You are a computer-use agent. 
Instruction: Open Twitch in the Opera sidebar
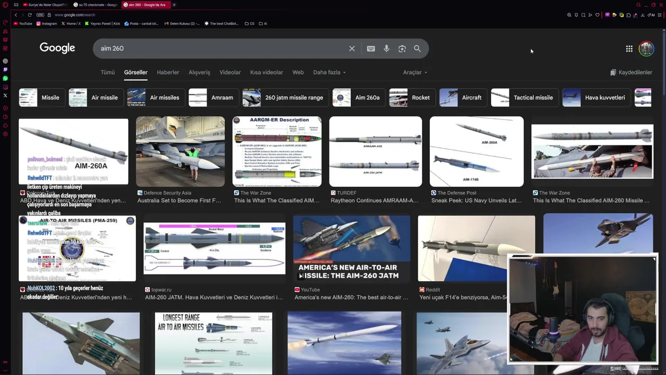tap(5, 69)
